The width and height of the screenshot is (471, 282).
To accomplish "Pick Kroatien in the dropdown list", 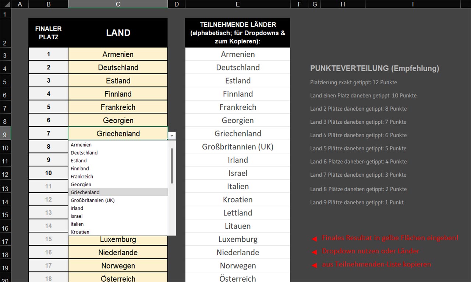I will (x=80, y=232).
